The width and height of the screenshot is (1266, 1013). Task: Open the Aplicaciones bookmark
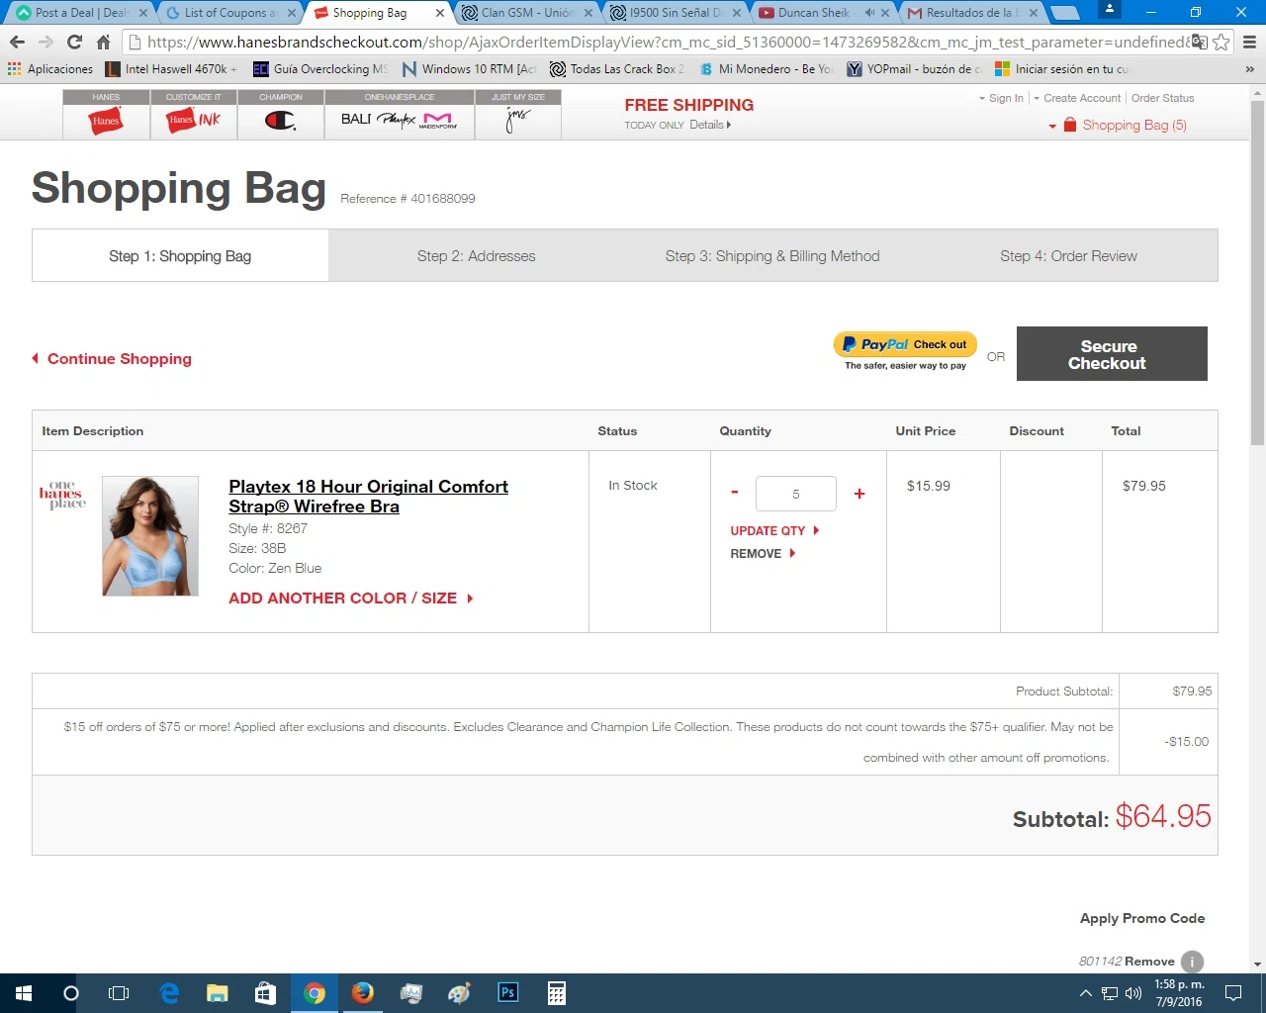coord(50,69)
